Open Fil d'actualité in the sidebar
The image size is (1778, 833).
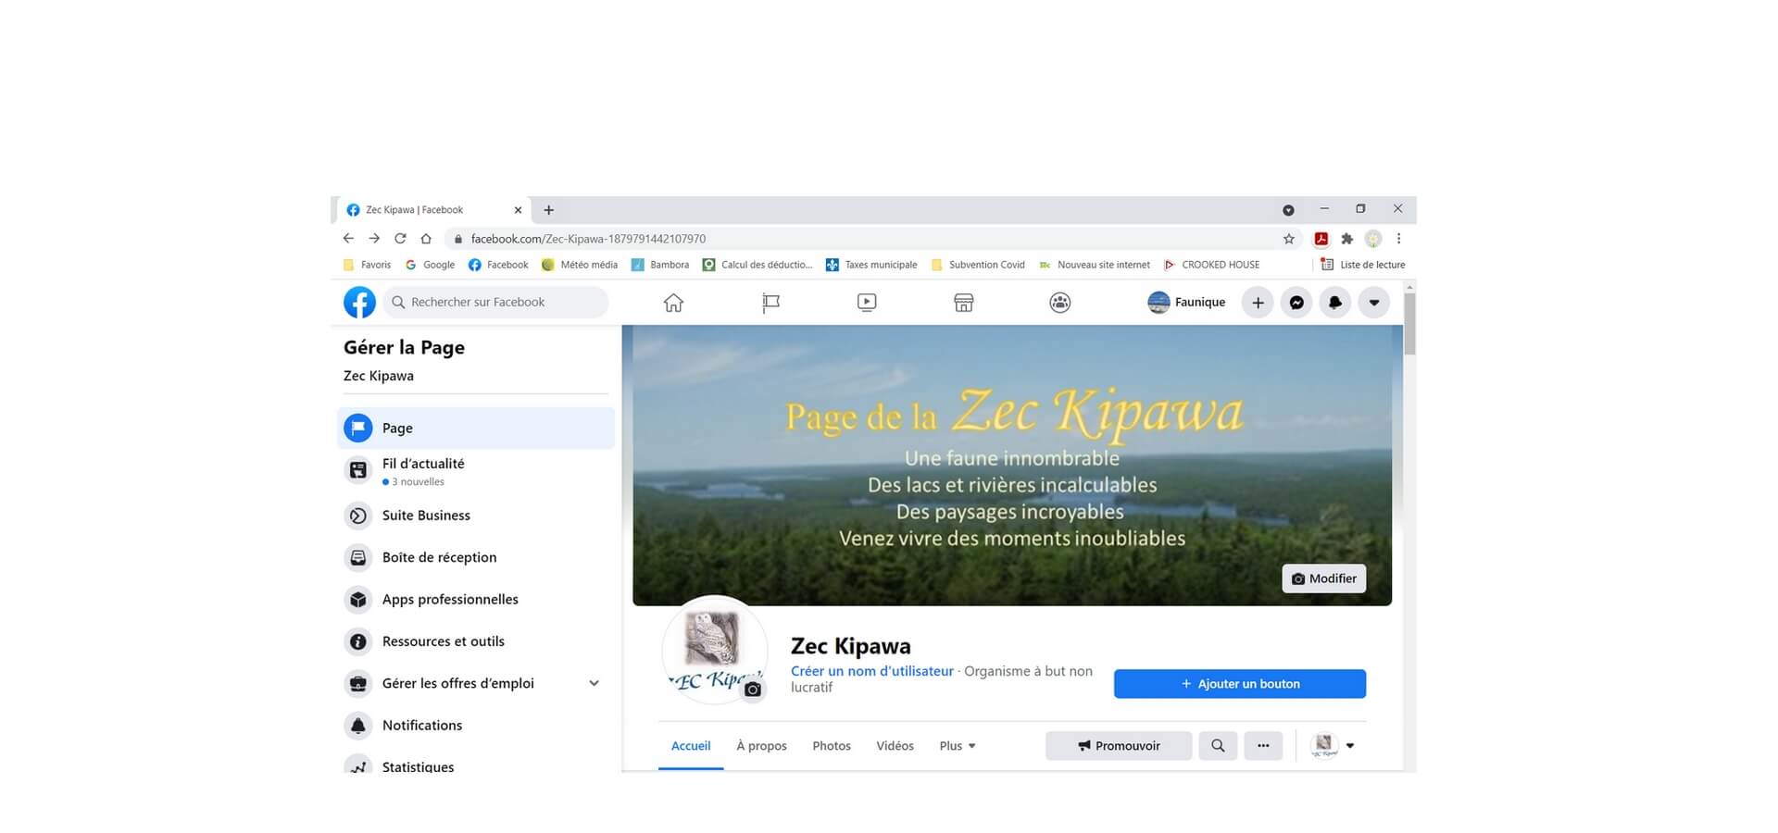[476, 471]
